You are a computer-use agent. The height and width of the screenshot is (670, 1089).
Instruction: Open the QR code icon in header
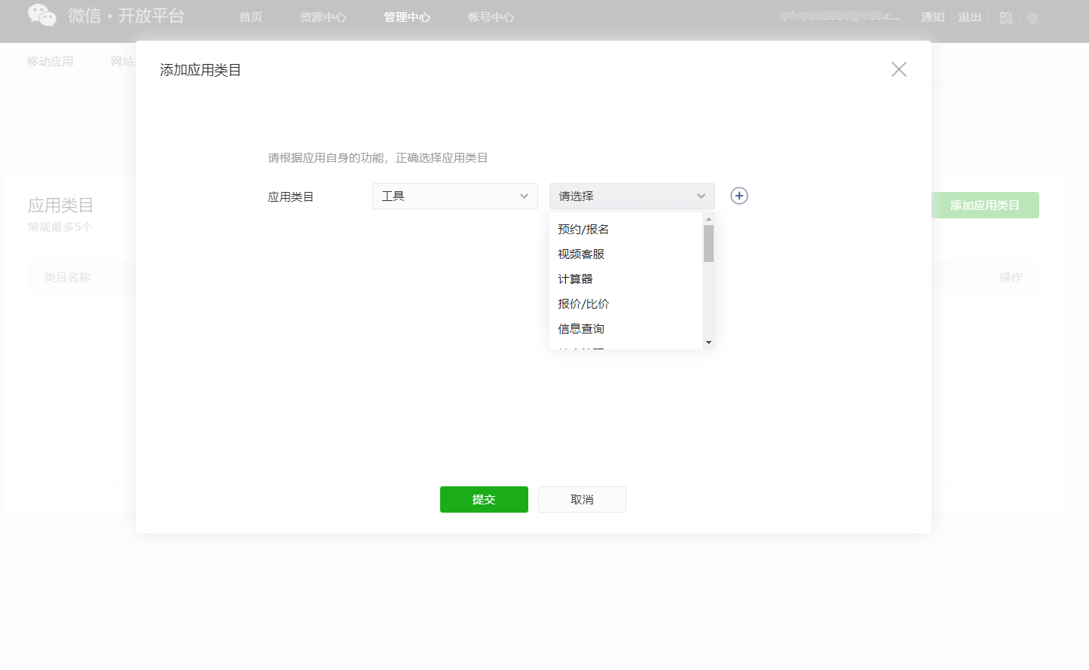tap(1006, 17)
